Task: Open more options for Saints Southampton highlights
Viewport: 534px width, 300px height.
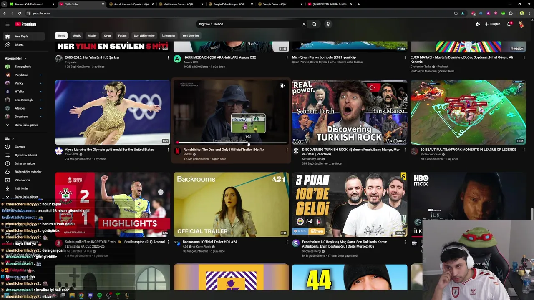Action: (x=169, y=242)
